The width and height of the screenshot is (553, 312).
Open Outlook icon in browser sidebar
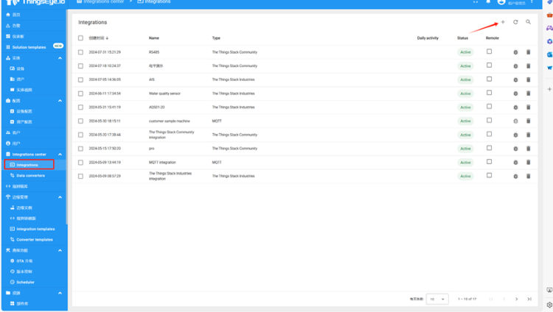(549, 54)
